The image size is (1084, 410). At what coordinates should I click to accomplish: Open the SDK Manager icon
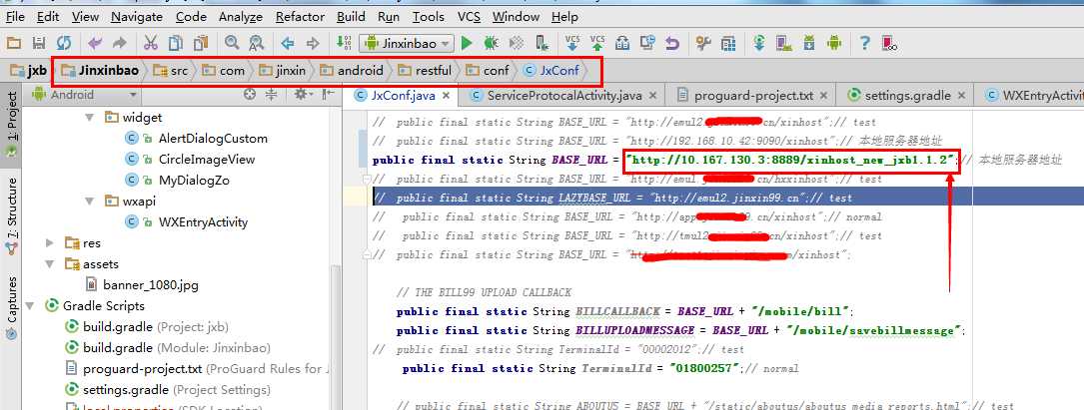pos(809,43)
